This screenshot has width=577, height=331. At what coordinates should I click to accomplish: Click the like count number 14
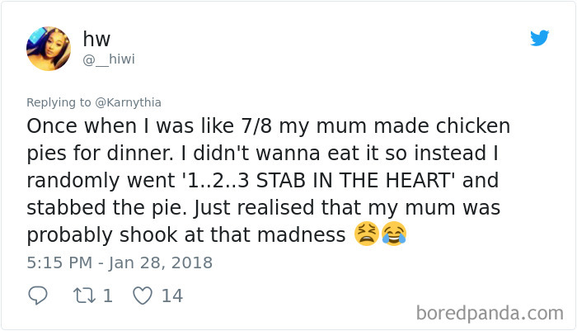pos(171,295)
